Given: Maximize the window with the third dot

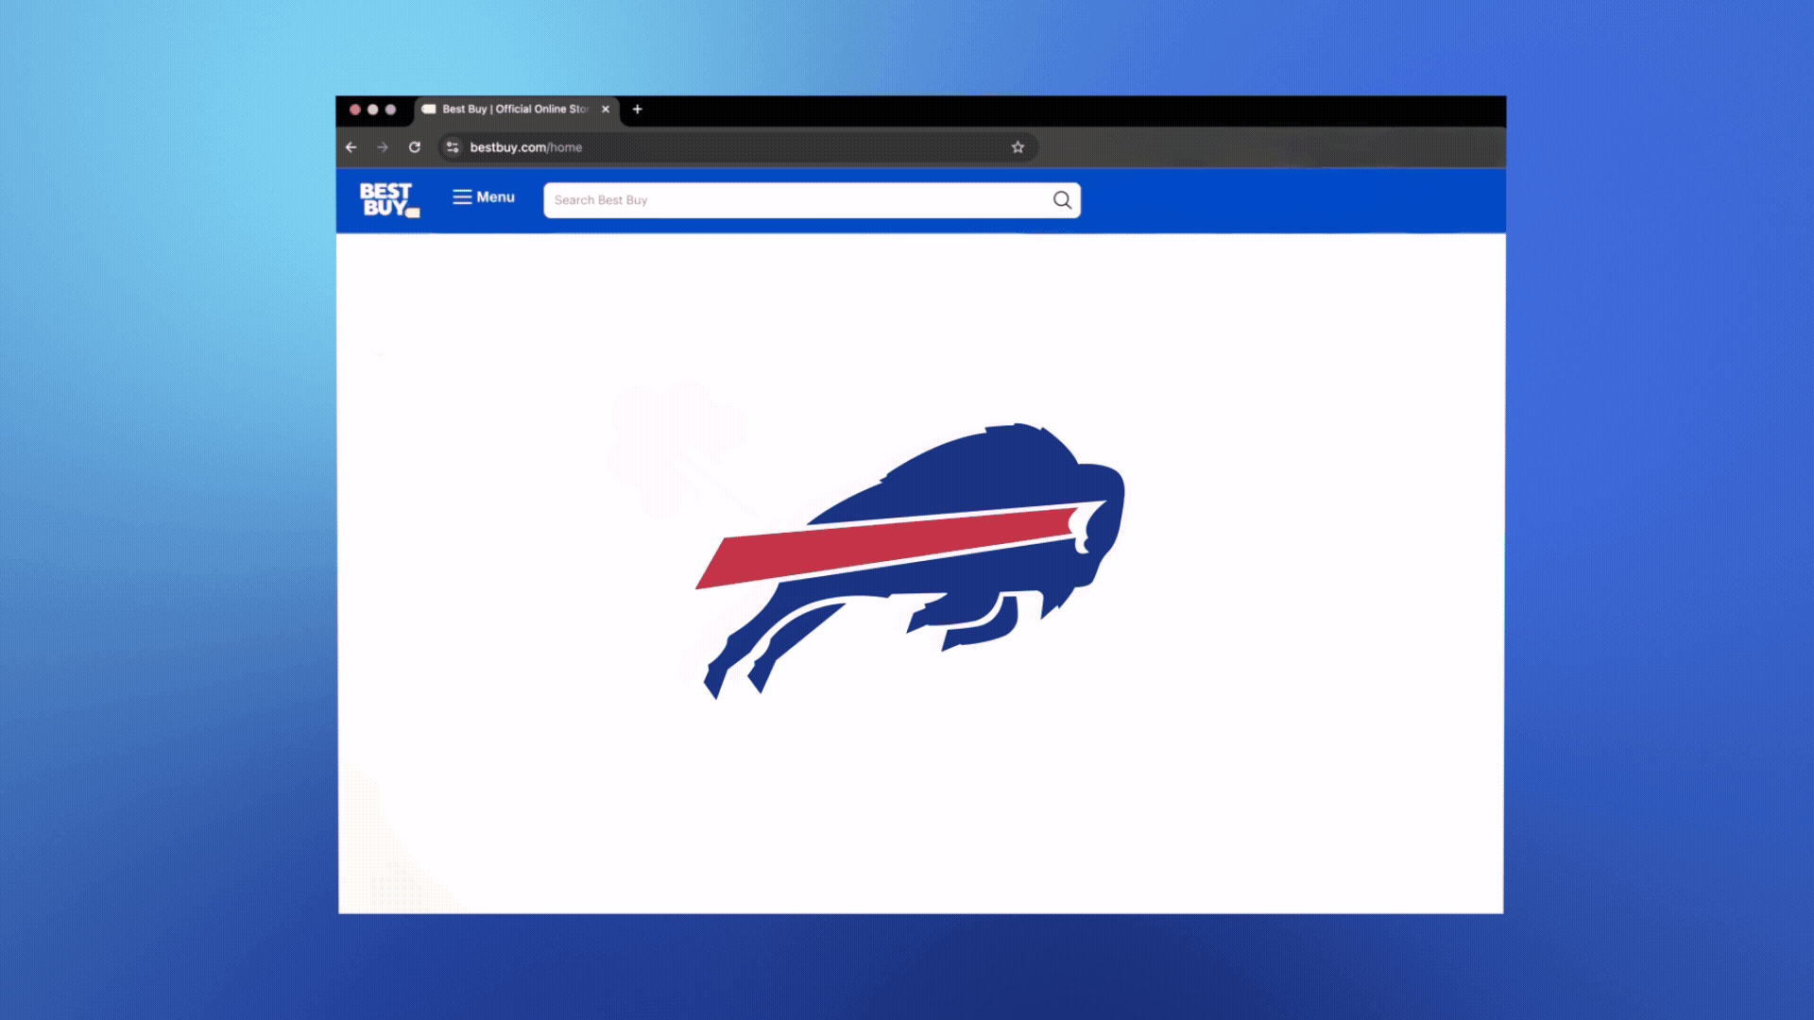Looking at the screenshot, I should click(391, 110).
